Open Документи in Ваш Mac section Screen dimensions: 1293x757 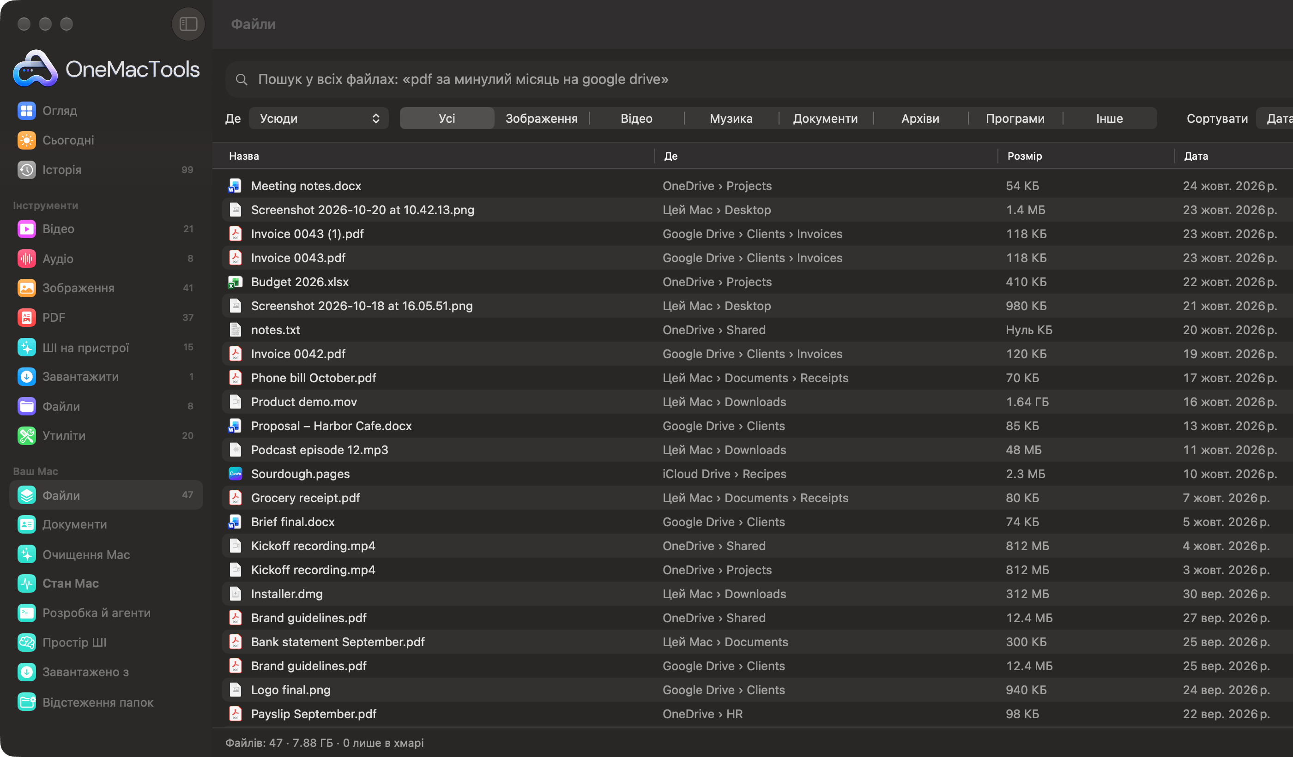[x=106, y=524]
